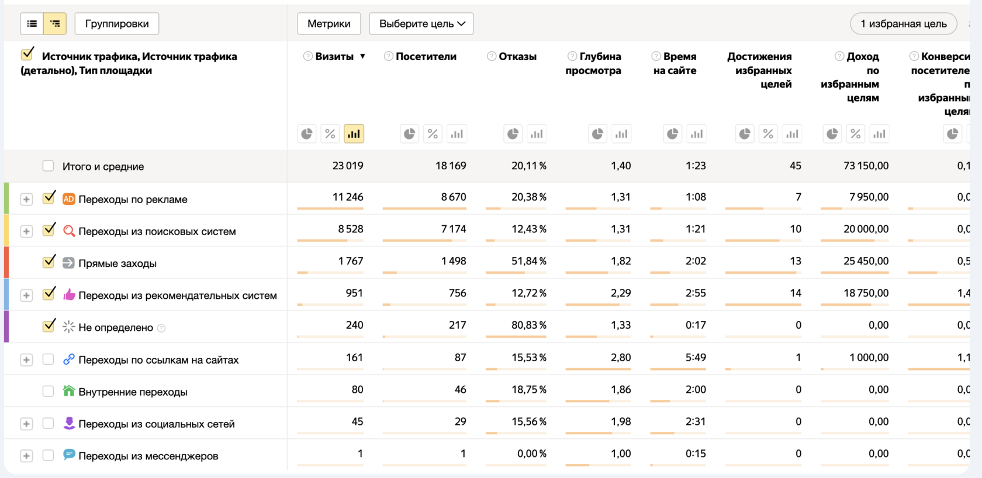
Task: Expand Переходы из социальных сетей row
Action: pos(26,424)
